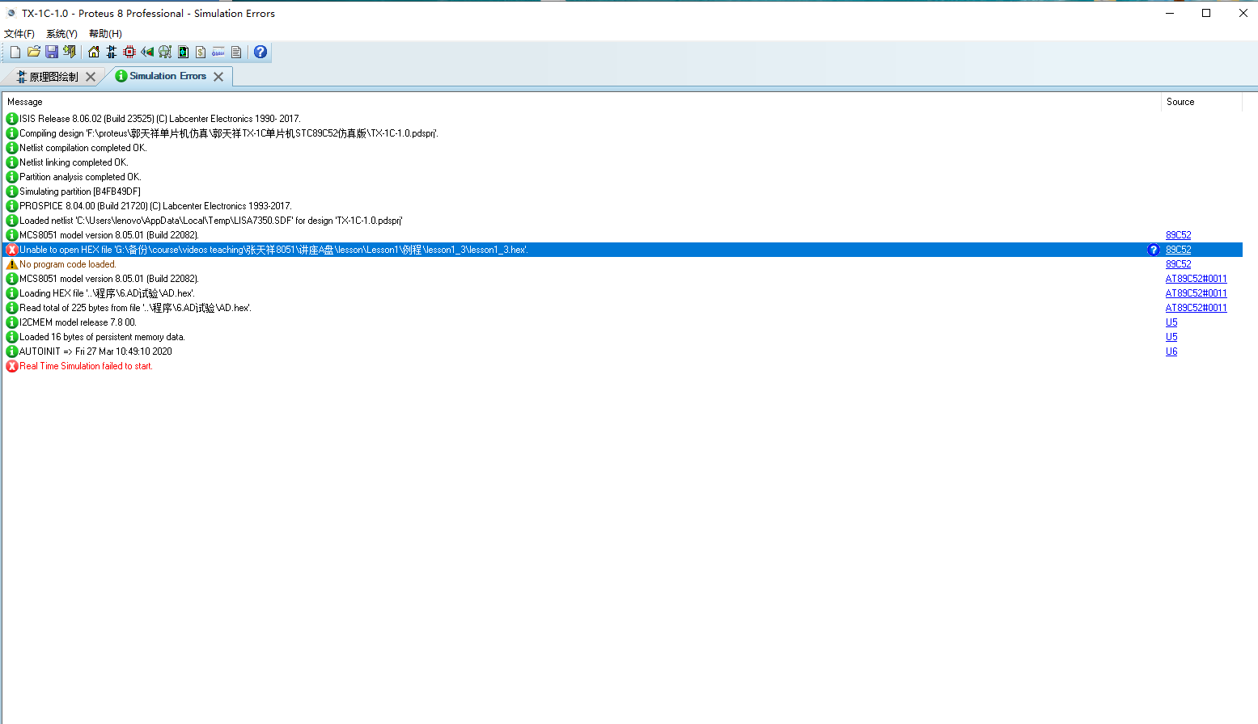Viewport: 1258px width, 724px height.
Task: Follow the 89C52 link beside No program code loaded
Action: (1178, 264)
